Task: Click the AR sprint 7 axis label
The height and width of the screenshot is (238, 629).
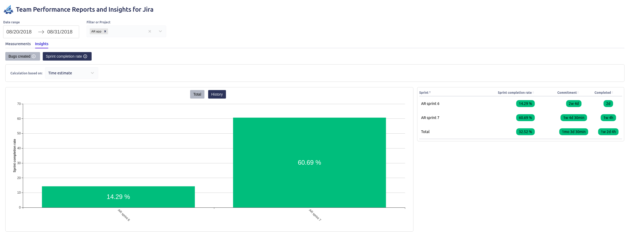Action: [x=315, y=215]
